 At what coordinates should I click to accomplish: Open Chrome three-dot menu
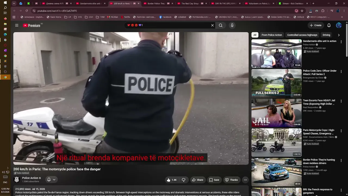coord(344,11)
